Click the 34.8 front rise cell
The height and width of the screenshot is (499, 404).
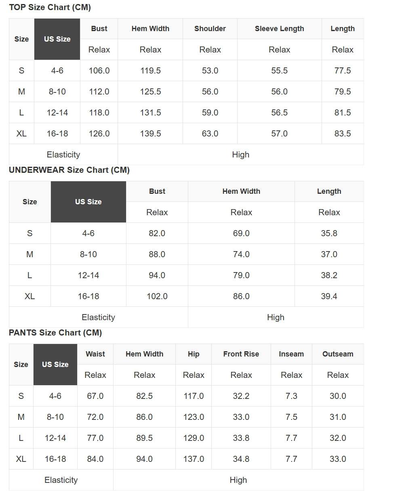(x=241, y=459)
